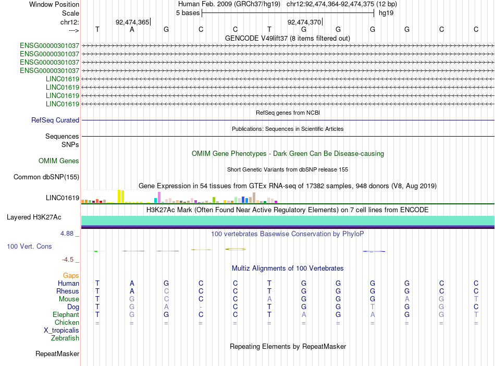Click the Chicken alignment row label
Image resolution: width=495 pixels, height=366 pixels.
[67, 322]
